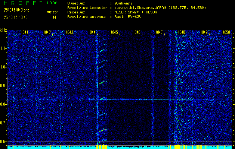Image resolution: width=235 pixels, height=149 pixels.
Task: Click the 1042 time label
Action: tap(47, 32)
